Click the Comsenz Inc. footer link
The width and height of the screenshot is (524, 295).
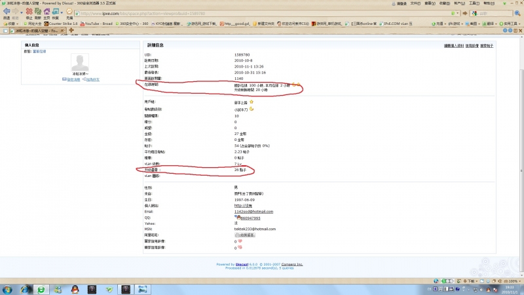tap(291, 264)
